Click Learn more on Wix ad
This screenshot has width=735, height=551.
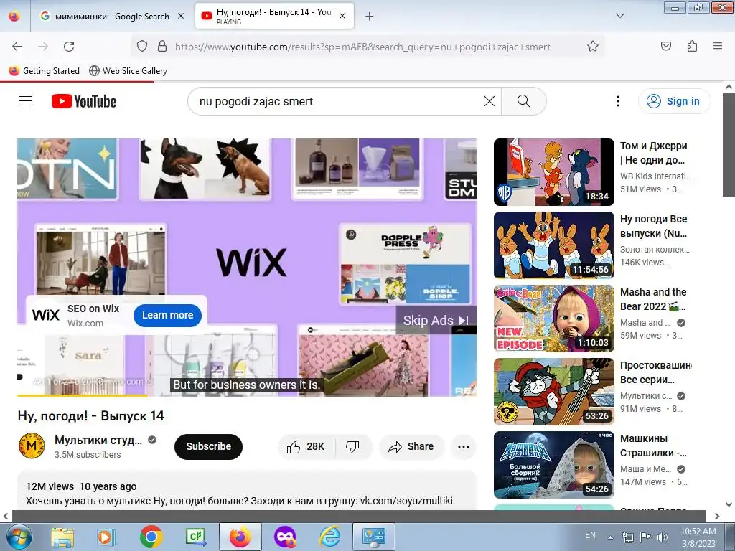point(167,316)
